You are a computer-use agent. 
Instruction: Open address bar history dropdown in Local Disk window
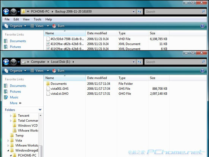[133, 62]
